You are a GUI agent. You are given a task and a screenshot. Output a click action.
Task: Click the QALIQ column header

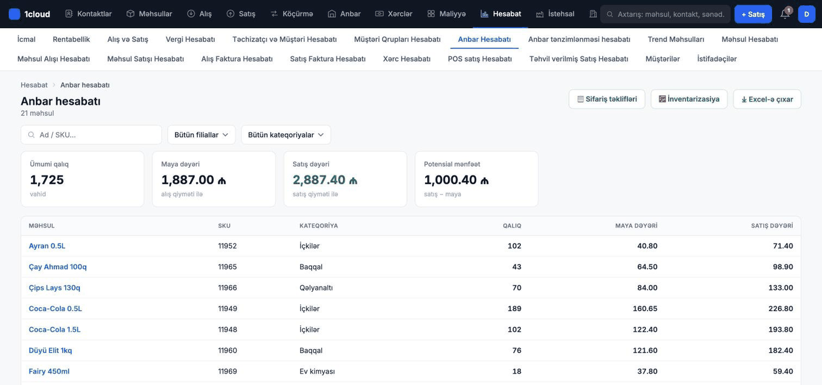click(512, 226)
